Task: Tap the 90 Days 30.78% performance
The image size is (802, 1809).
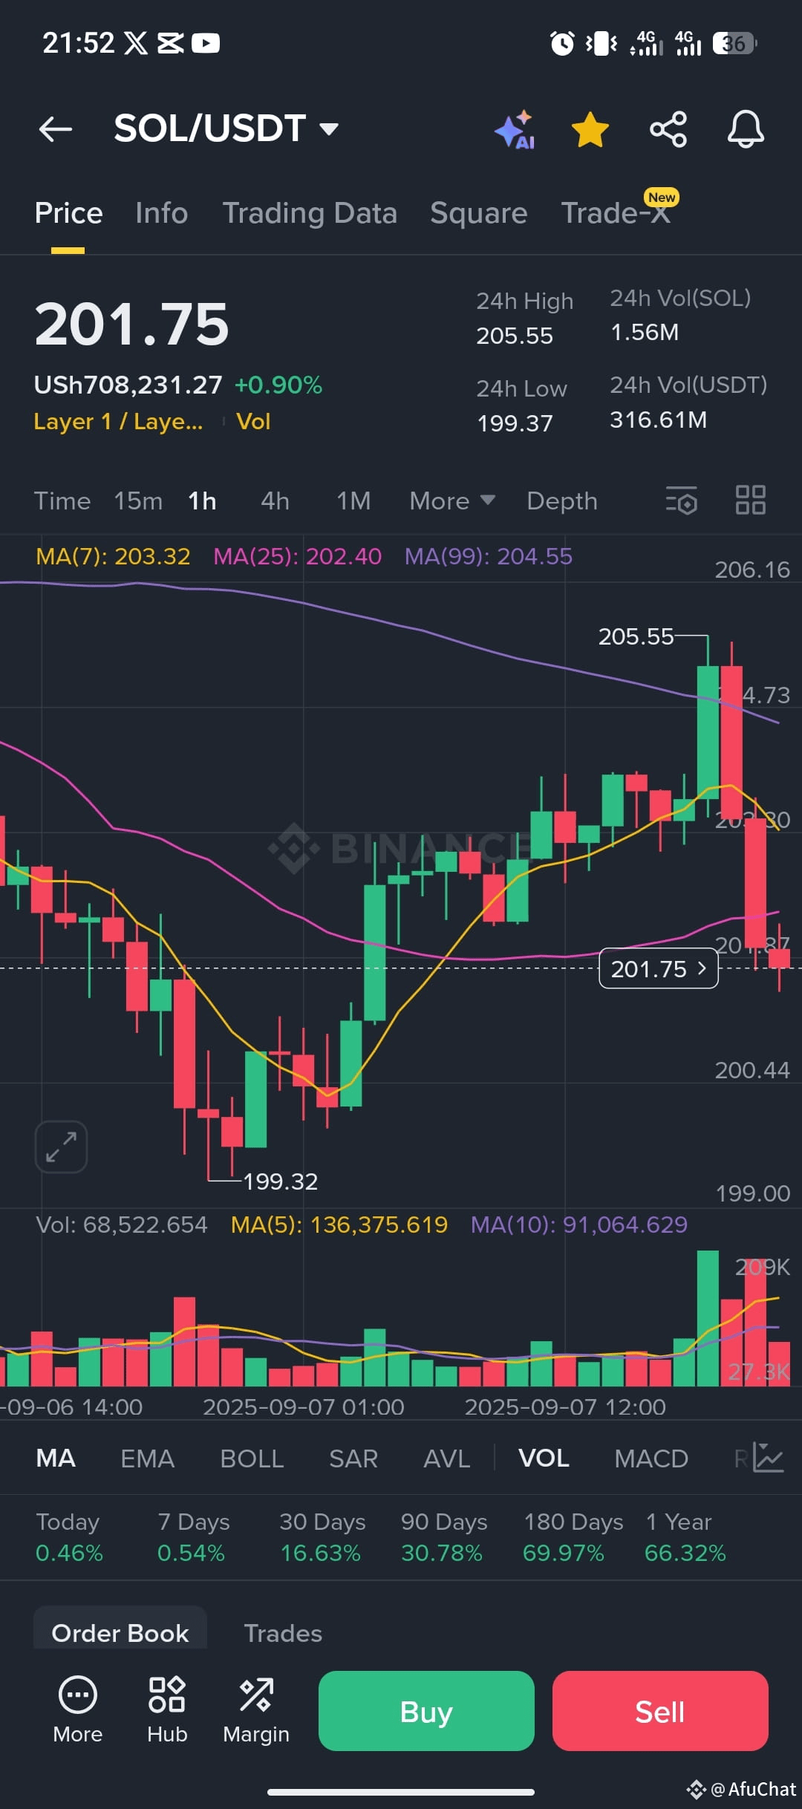Action: (x=444, y=1537)
